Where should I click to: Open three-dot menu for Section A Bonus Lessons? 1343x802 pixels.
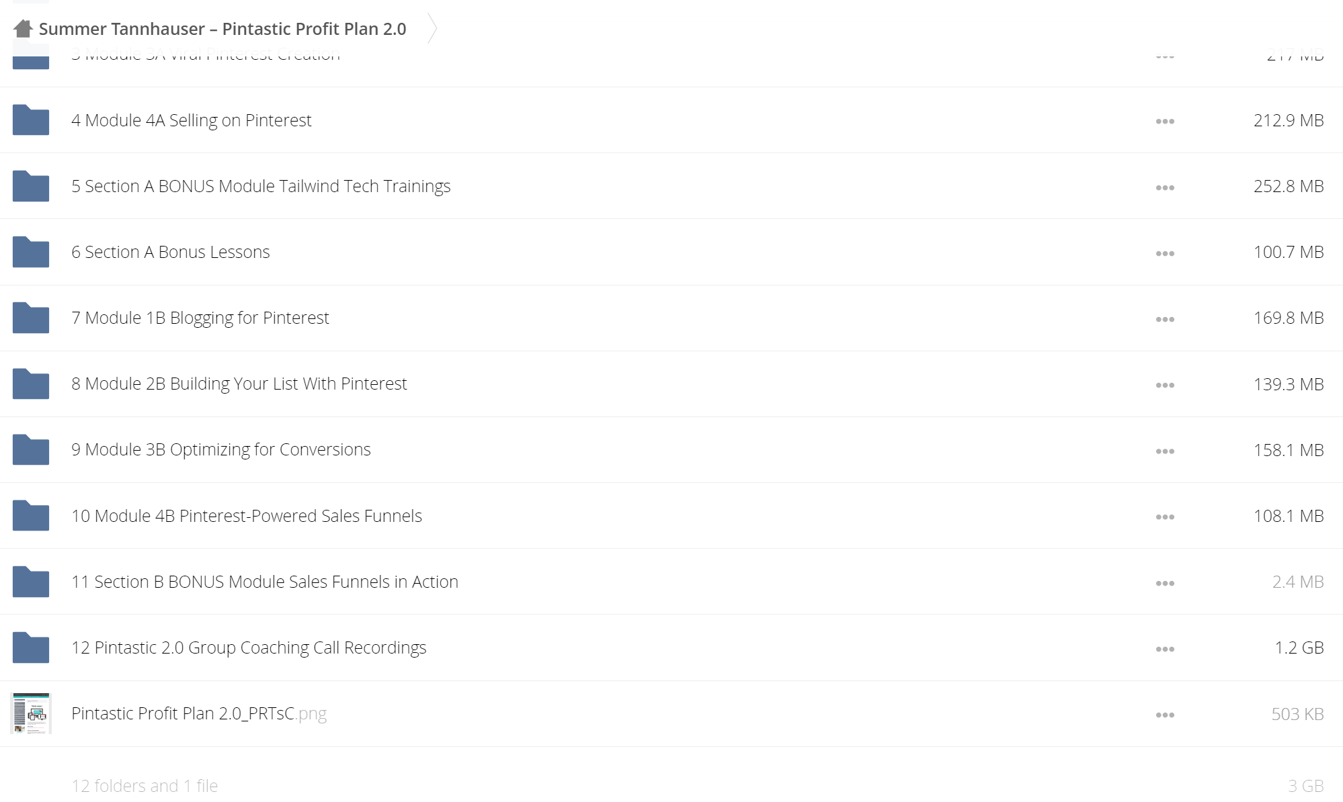click(1165, 253)
